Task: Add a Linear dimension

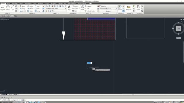Action: click(75, 6)
